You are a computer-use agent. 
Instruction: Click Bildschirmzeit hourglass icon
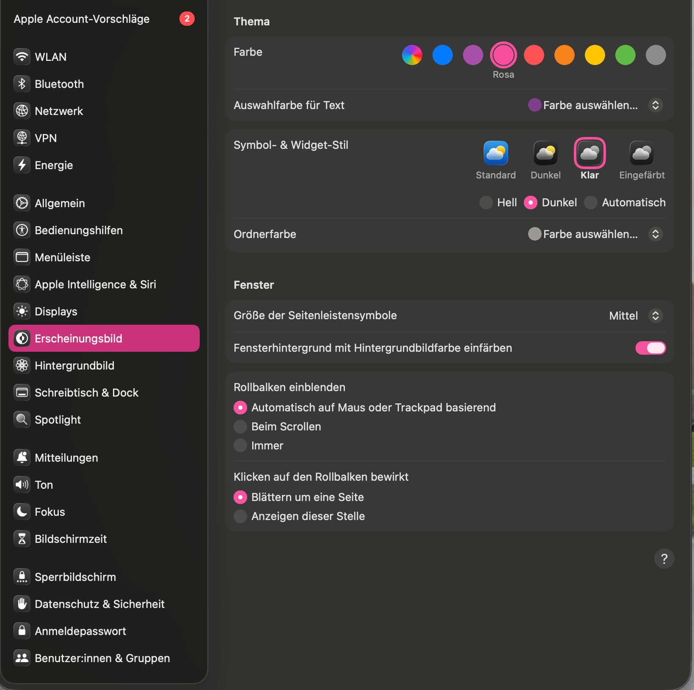coord(22,539)
